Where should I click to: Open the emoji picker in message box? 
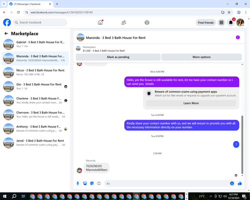click(x=232, y=183)
